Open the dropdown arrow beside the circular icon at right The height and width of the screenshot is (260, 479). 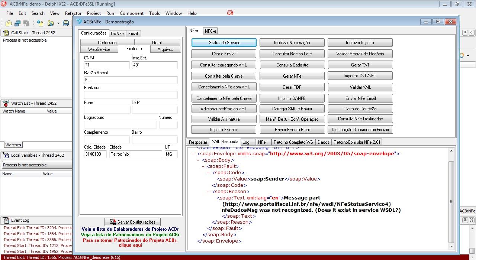468,56
